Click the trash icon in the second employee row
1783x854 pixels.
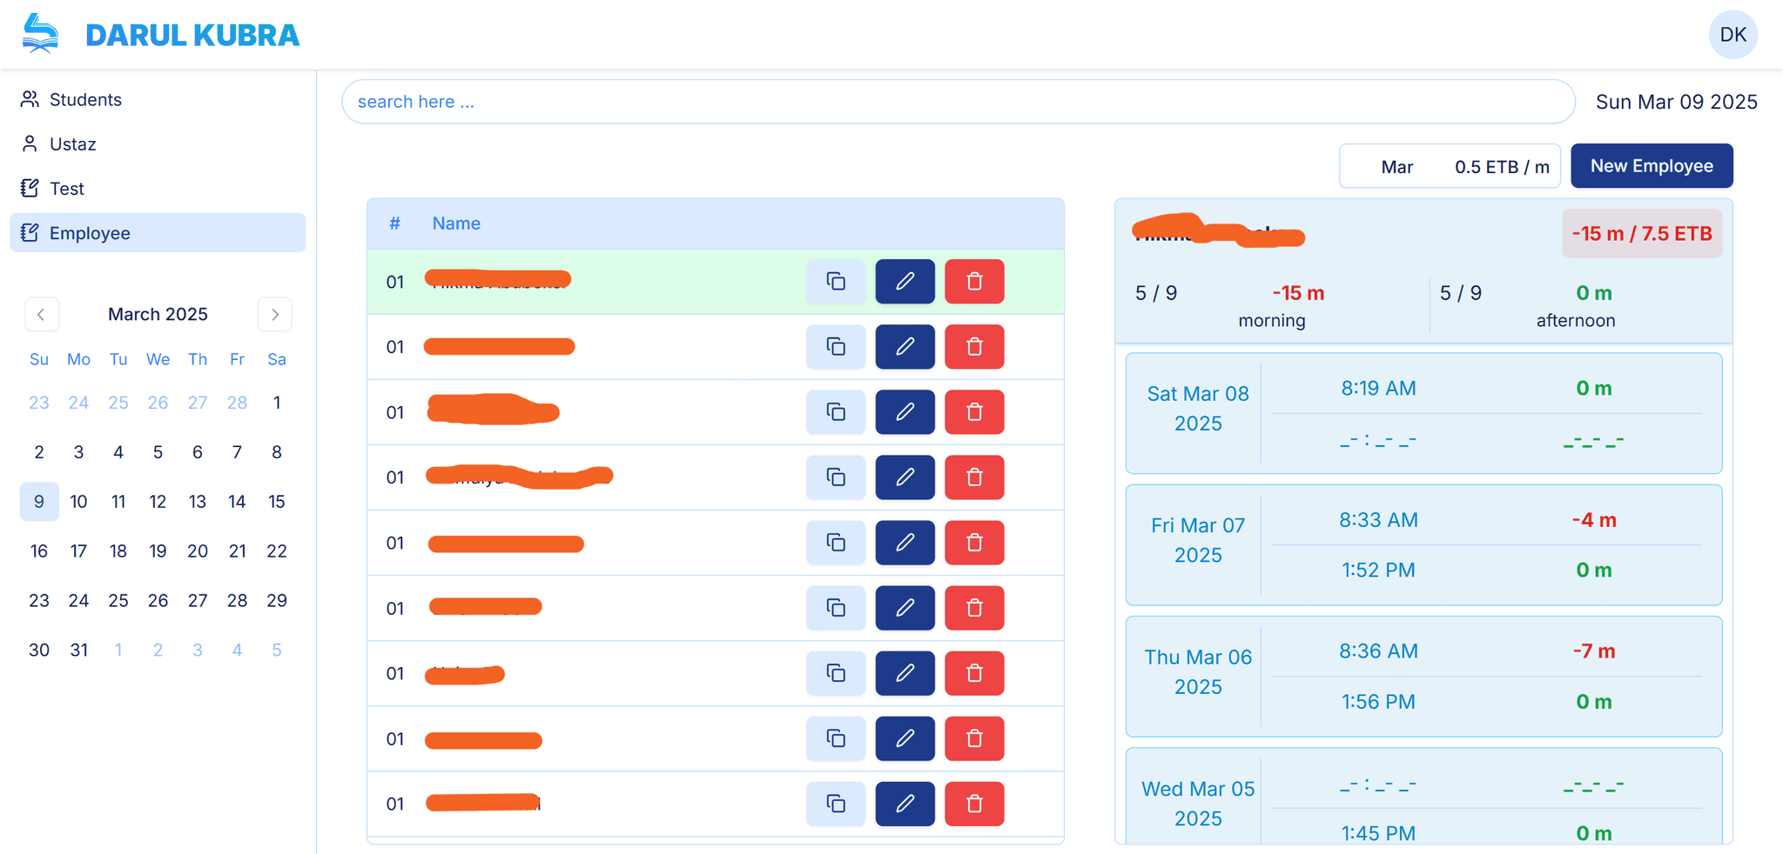[x=974, y=347]
